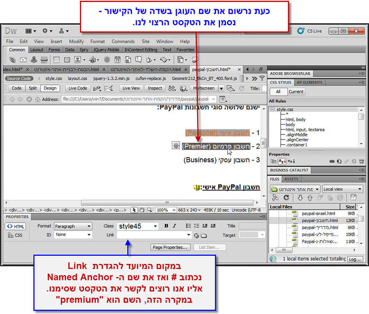Switch to the Layout insert tab
The image size is (369, 314).
pyautogui.click(x=37, y=49)
